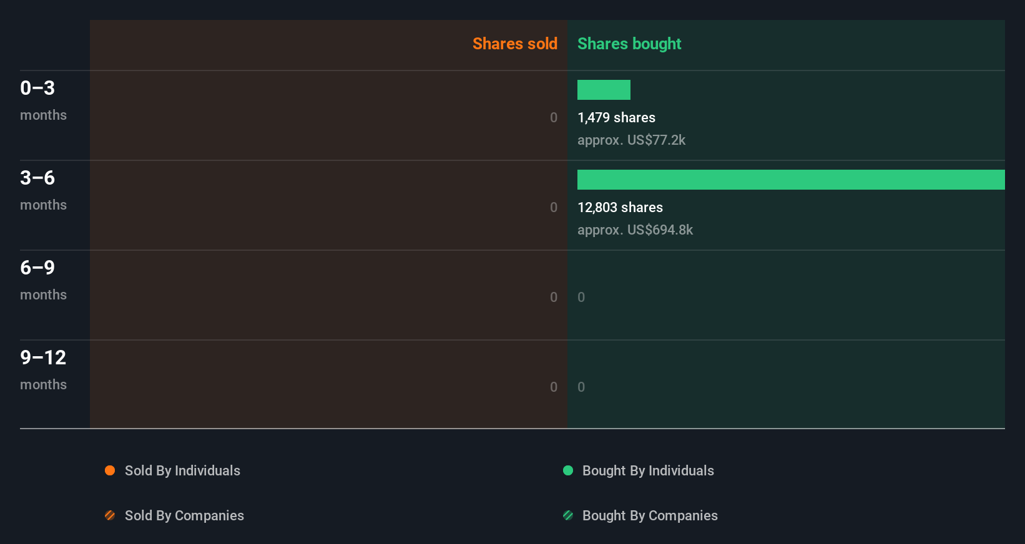Click the green Bought By Individuals legend dot
This screenshot has width=1025, height=544.
568,470
